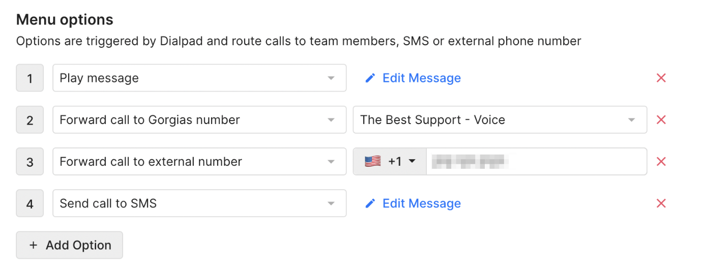Add Option to the menu

pos(70,245)
